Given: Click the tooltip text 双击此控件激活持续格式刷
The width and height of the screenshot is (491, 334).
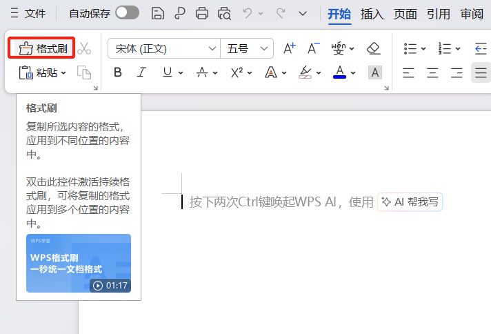Looking at the screenshot, I should point(78,188).
